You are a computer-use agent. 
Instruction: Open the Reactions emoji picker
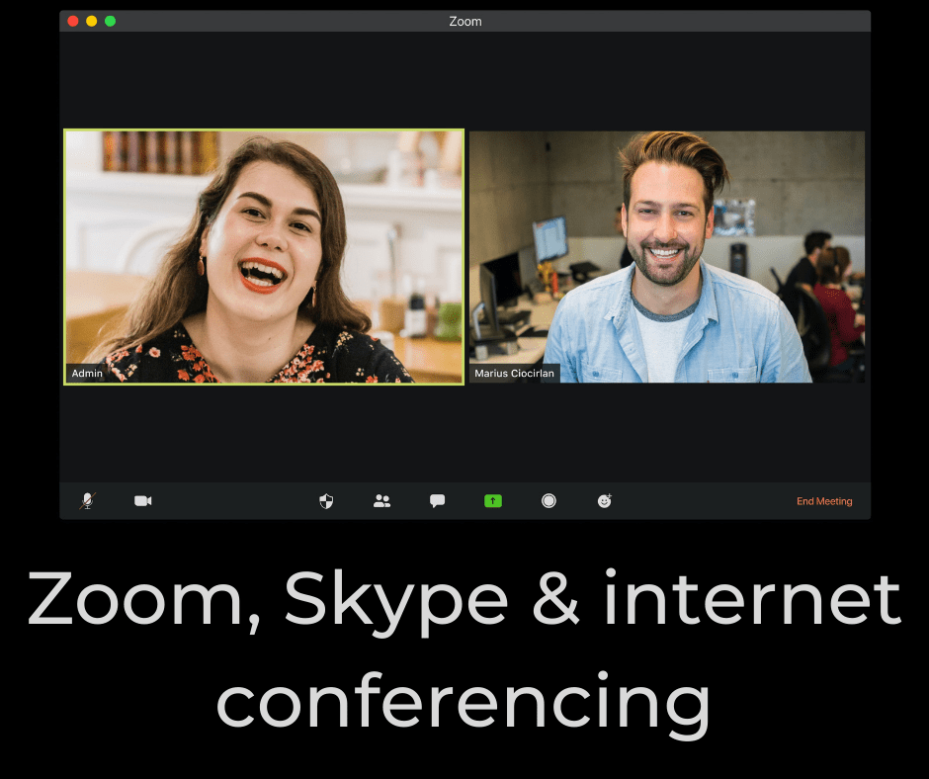(x=604, y=501)
